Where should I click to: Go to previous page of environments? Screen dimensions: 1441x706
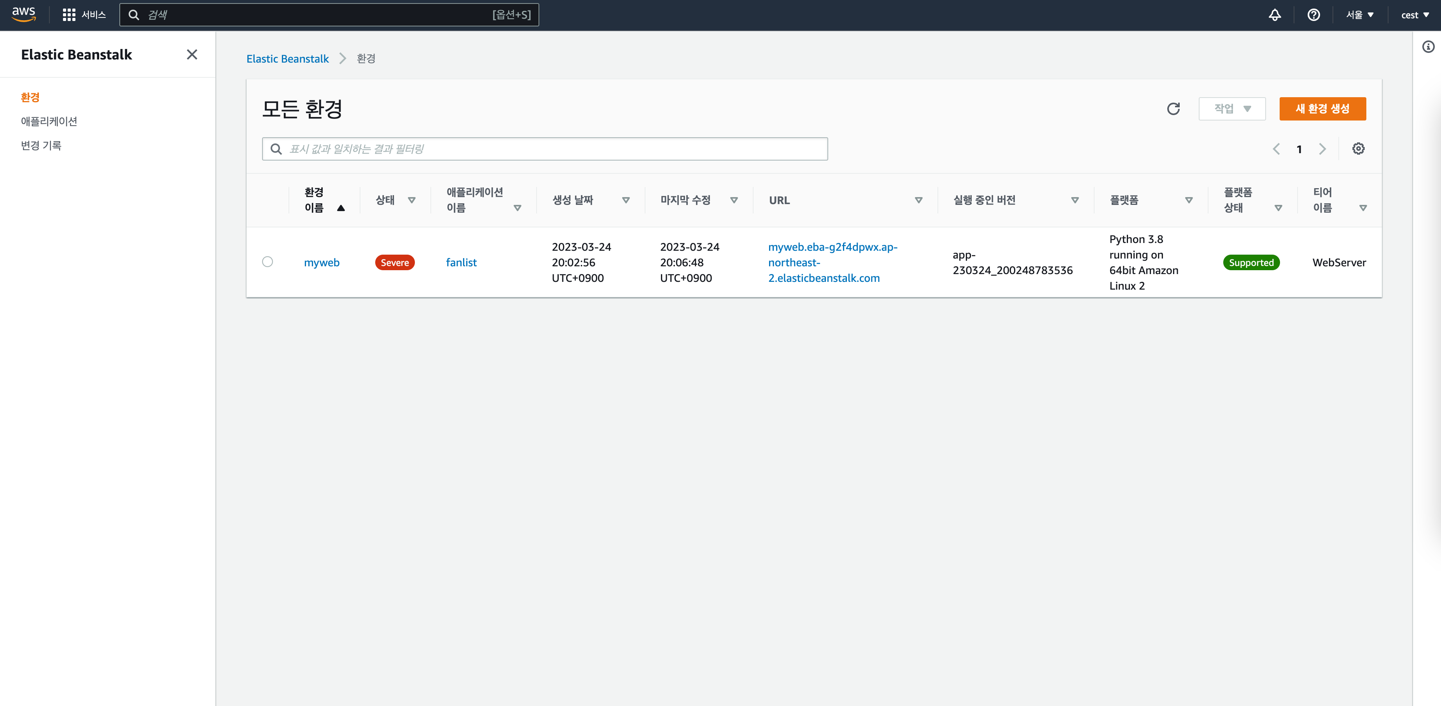(x=1276, y=149)
